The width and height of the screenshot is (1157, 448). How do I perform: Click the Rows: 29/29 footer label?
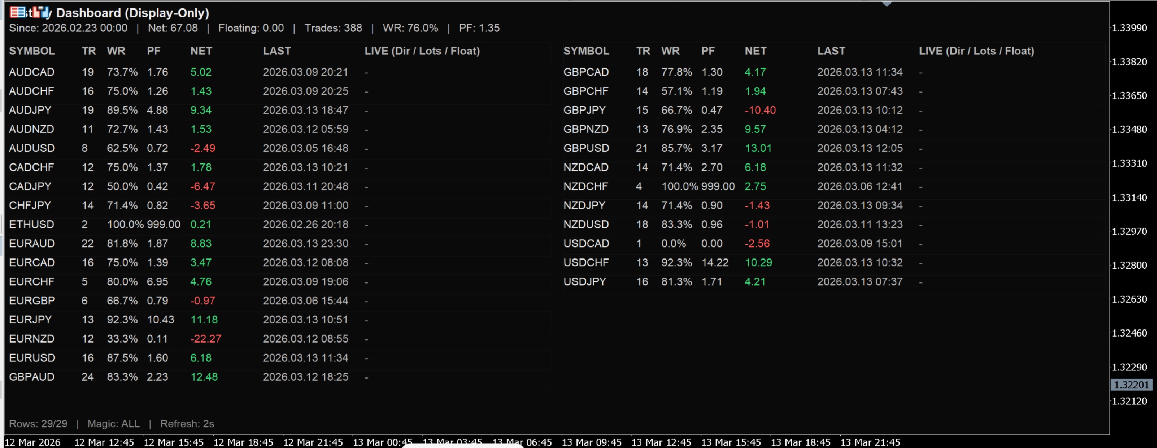[x=38, y=423]
